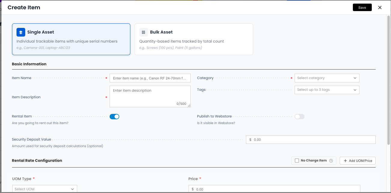This screenshot has height=193, width=391.
Task: Click the help icon next to No Charge Item
Action: (331, 160)
